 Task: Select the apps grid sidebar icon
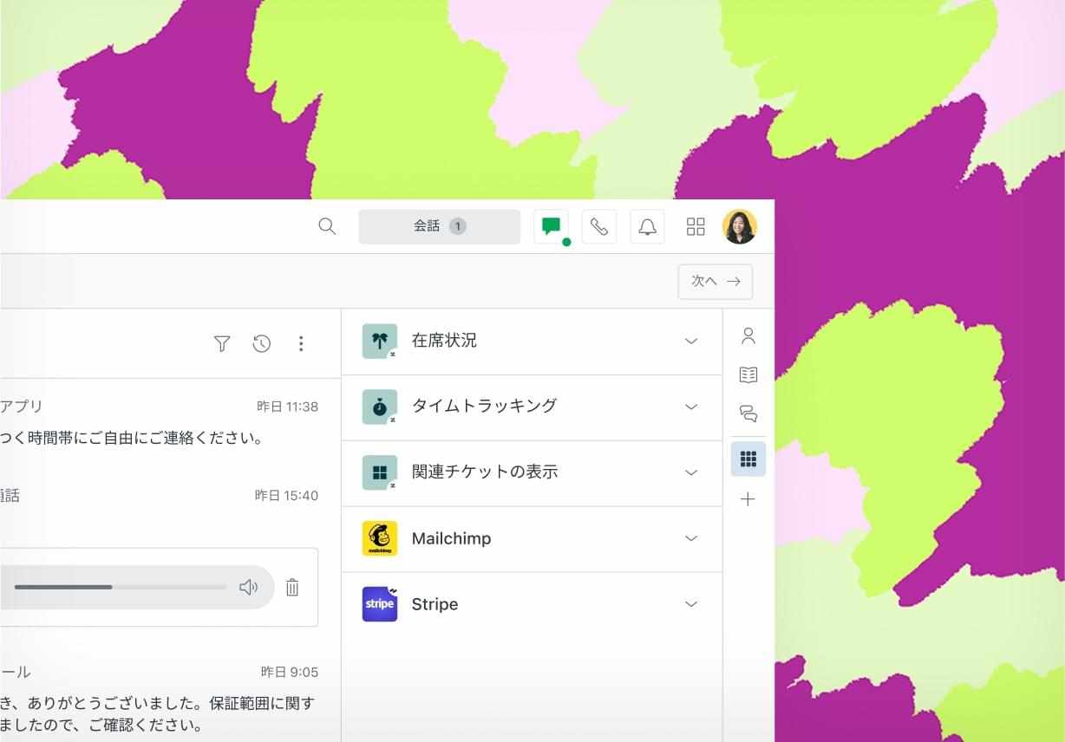pos(748,459)
